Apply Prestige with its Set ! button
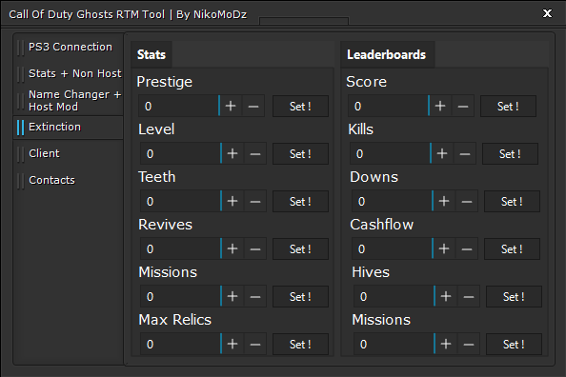Viewport: 566px width, 377px height. [300, 106]
